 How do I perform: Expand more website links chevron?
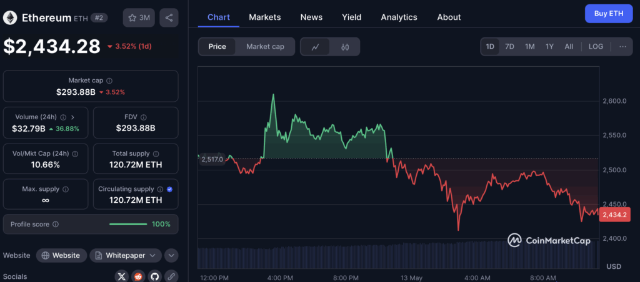pyautogui.click(x=171, y=256)
